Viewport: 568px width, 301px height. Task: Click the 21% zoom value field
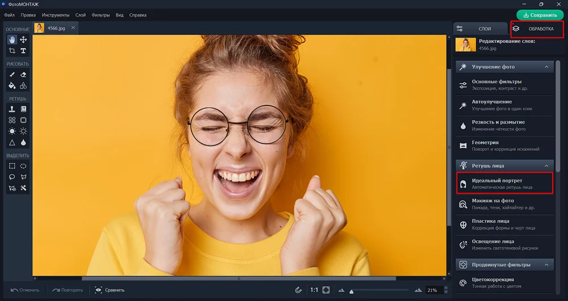(x=435, y=290)
